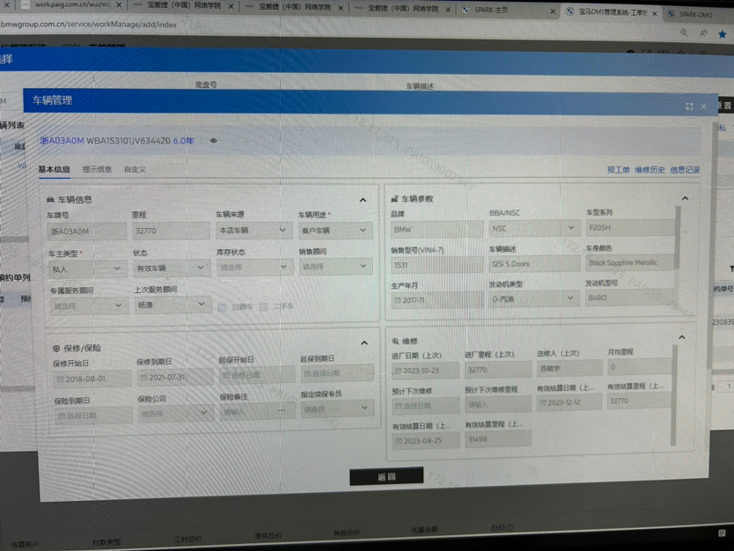Click calendar icon in 进厂日期 field
The image size is (734, 551).
click(x=398, y=371)
